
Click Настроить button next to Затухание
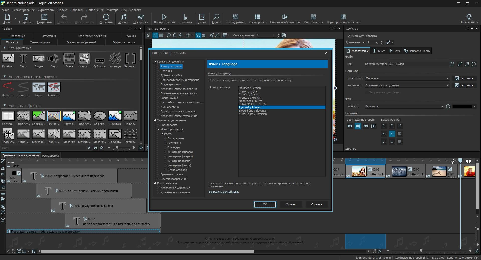click(x=464, y=85)
